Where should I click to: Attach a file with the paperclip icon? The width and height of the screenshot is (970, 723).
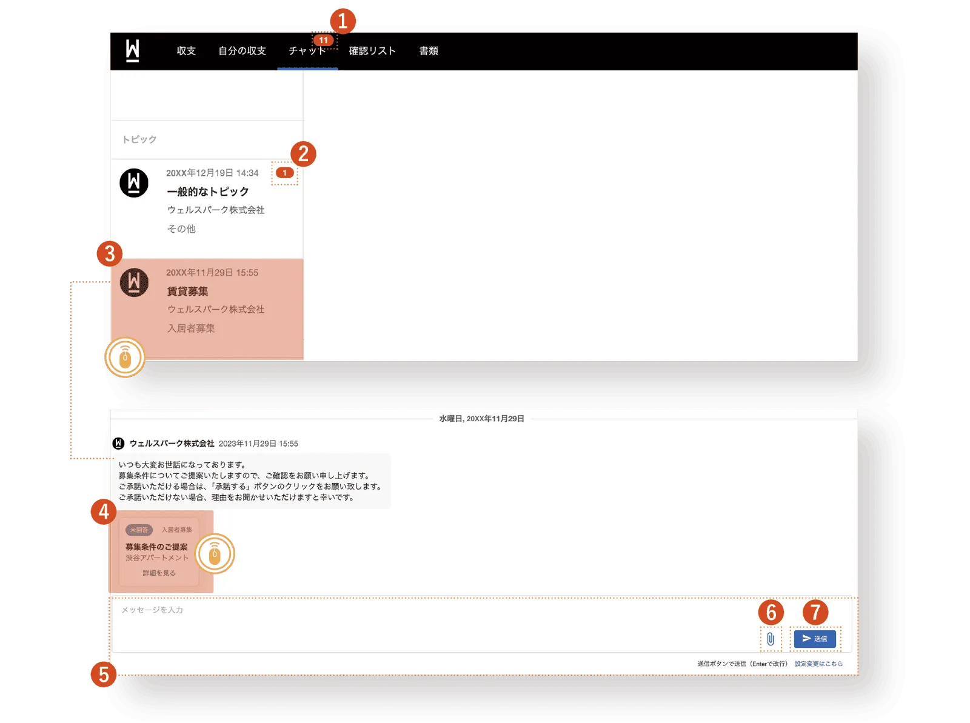771,639
